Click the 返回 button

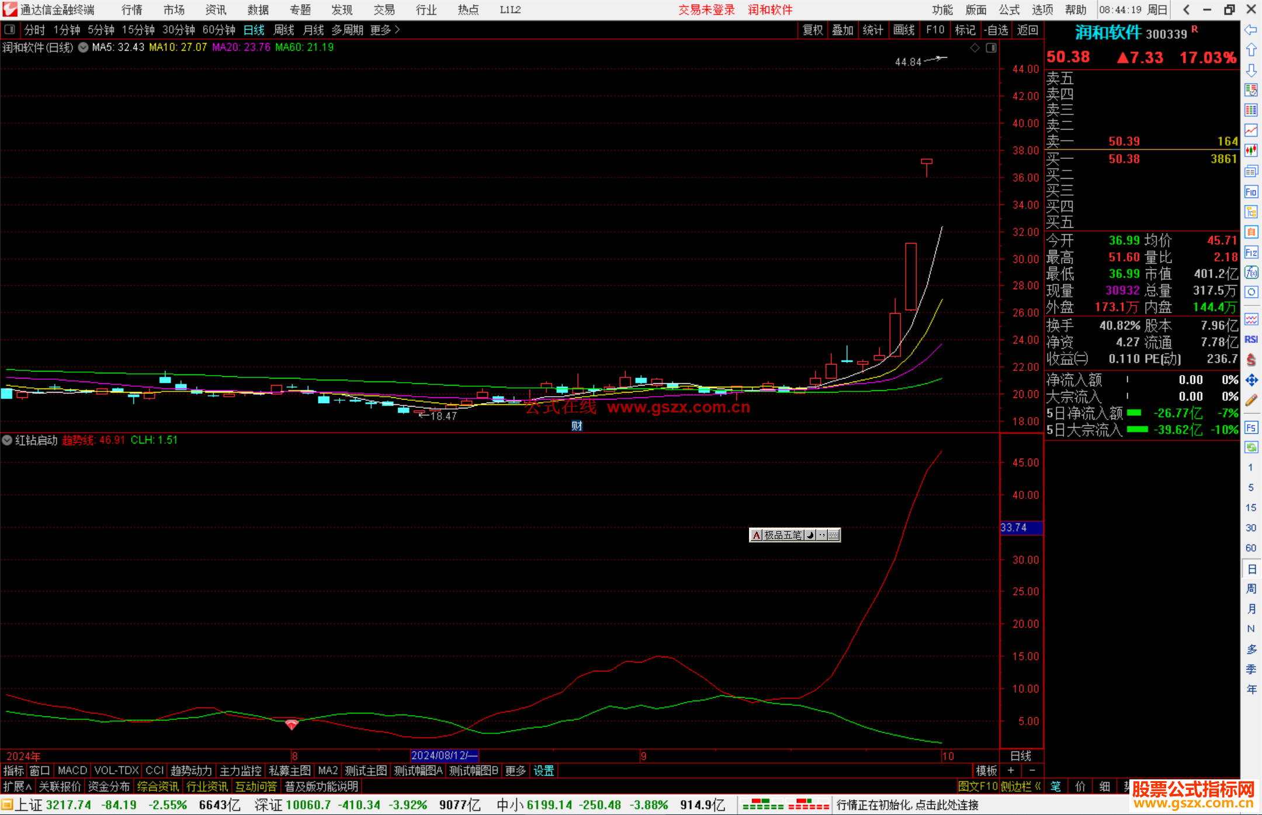1027,30
